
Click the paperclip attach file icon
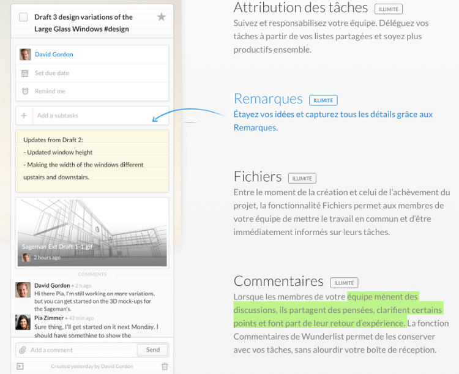click(x=23, y=350)
